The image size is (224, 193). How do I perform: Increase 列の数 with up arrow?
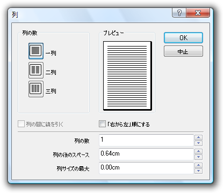tap(198, 137)
